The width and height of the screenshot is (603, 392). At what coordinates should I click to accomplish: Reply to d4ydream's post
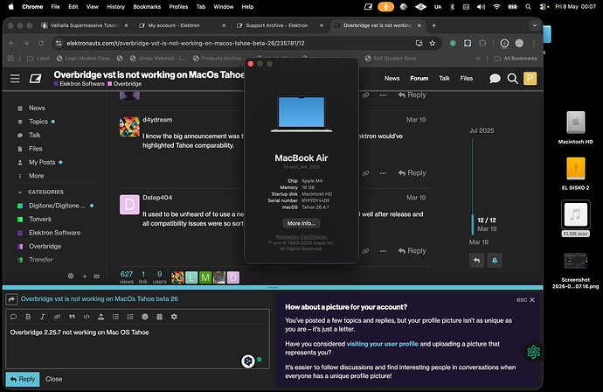click(412, 173)
